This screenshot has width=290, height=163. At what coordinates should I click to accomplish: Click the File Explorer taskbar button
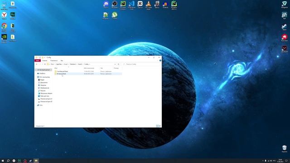pos(36,161)
